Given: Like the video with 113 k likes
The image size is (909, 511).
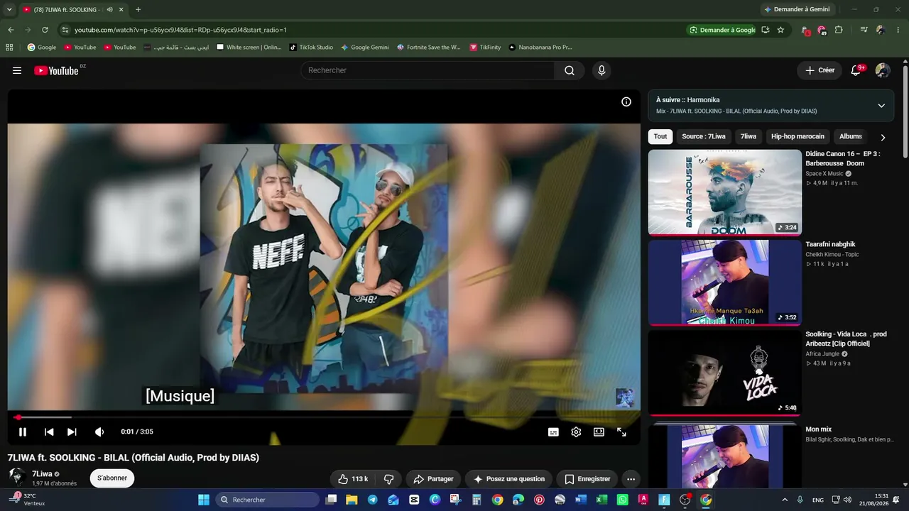Looking at the screenshot, I should pyautogui.click(x=353, y=479).
